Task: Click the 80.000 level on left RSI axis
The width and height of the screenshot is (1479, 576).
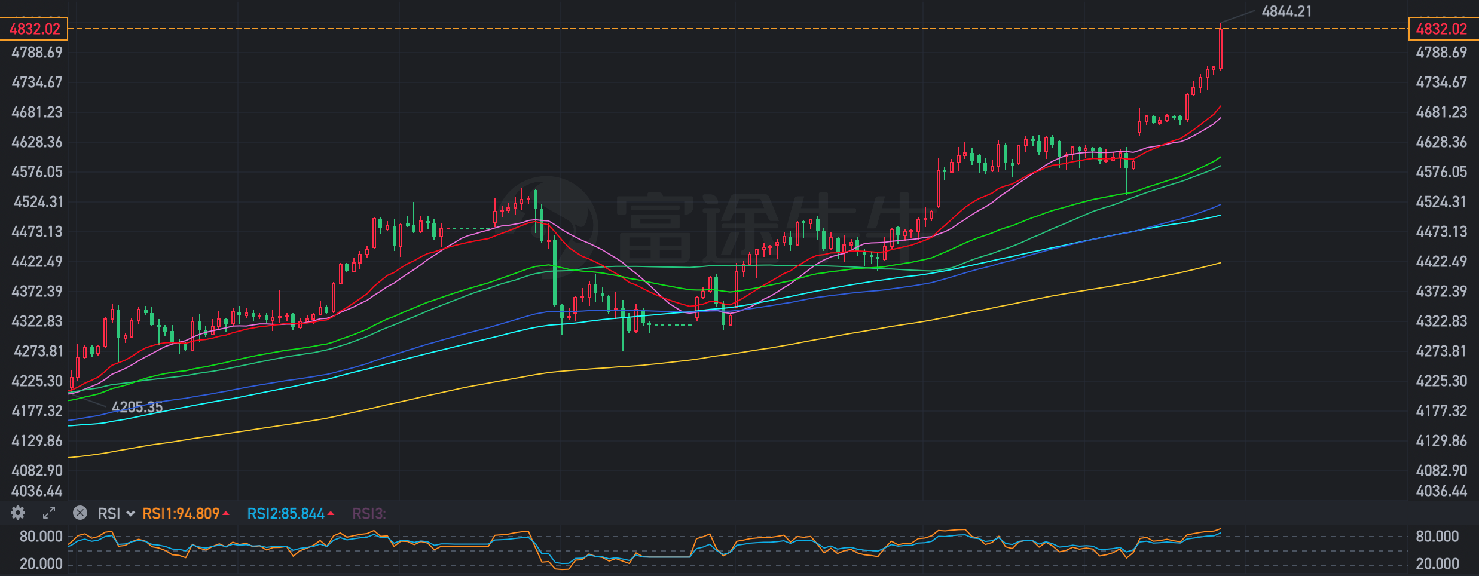Action: tap(41, 537)
